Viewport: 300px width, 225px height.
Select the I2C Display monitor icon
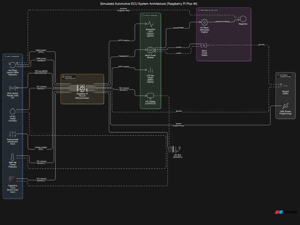pyautogui.click(x=150, y=96)
